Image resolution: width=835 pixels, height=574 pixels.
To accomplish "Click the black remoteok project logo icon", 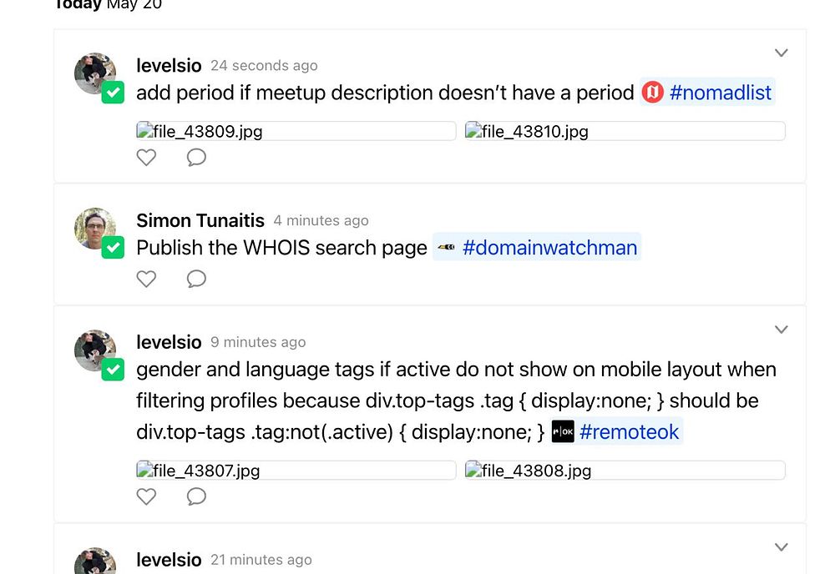I will point(563,431).
